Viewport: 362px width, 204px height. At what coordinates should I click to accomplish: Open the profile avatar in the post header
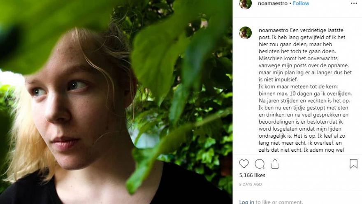pyautogui.click(x=246, y=3)
